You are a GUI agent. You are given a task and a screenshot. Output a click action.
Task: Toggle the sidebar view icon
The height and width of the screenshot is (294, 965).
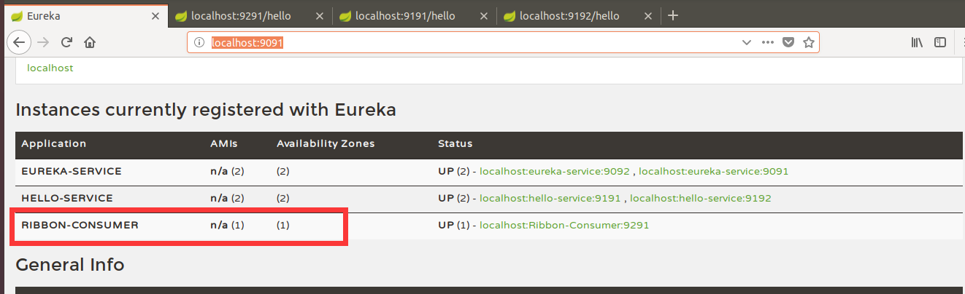pyautogui.click(x=940, y=43)
